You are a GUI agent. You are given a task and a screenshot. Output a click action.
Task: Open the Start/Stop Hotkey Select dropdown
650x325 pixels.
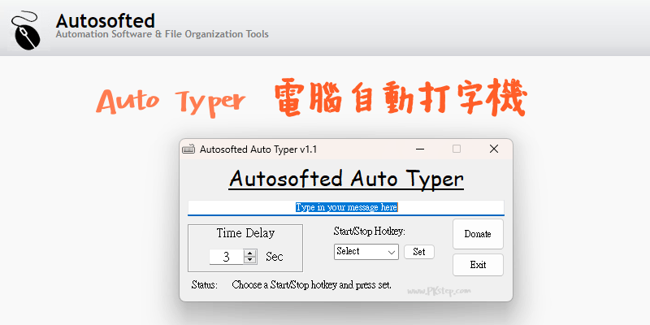[x=366, y=252]
